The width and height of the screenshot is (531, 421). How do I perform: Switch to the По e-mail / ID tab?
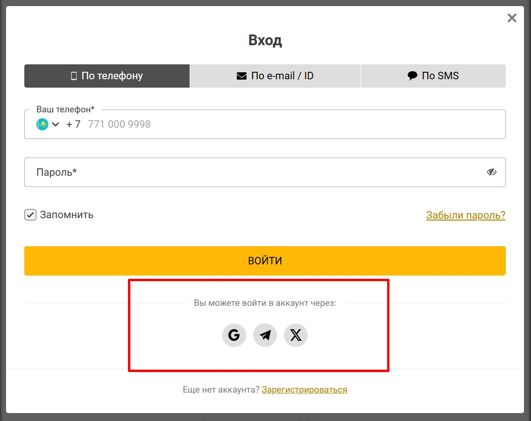pos(276,76)
